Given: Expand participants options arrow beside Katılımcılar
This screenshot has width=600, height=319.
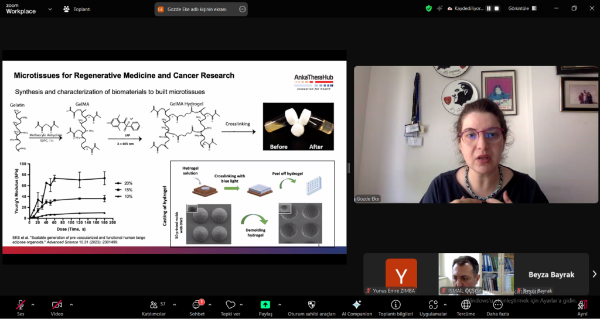Looking at the screenshot, I should point(175,305).
